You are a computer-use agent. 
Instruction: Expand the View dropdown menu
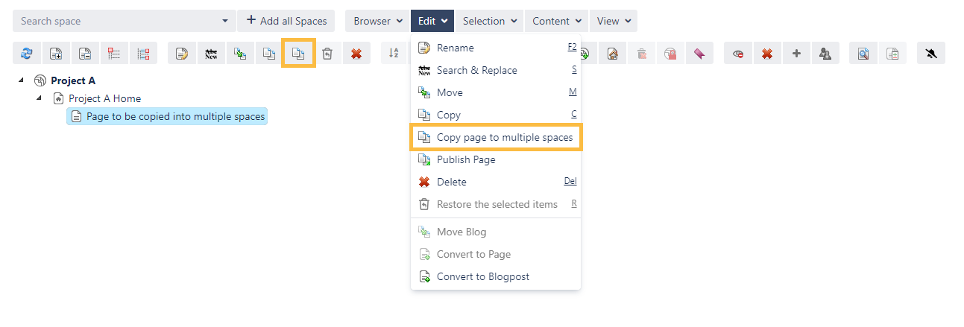pyautogui.click(x=614, y=21)
